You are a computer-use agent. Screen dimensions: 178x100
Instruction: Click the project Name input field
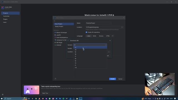pyautogui.click(x=98, y=23)
